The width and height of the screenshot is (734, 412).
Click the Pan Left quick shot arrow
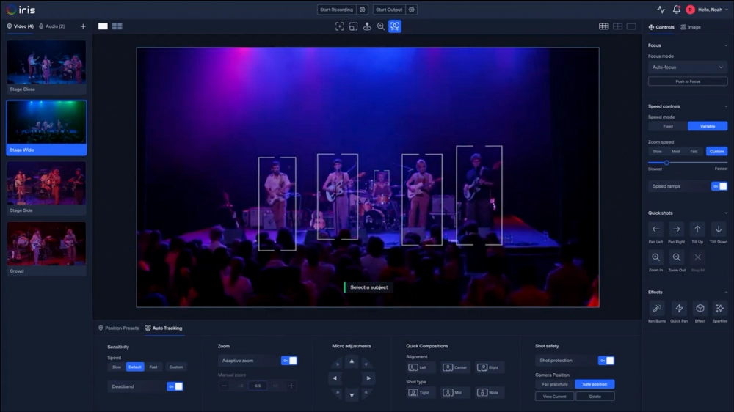[655, 229]
